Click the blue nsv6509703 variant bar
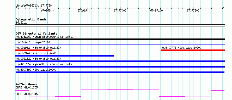 (x=65, y=56)
